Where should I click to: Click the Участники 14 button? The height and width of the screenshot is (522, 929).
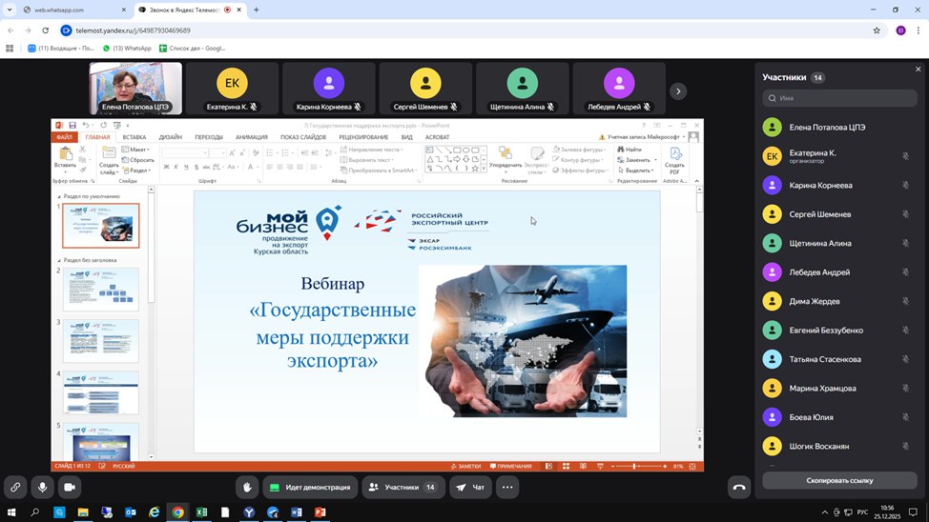pos(403,487)
